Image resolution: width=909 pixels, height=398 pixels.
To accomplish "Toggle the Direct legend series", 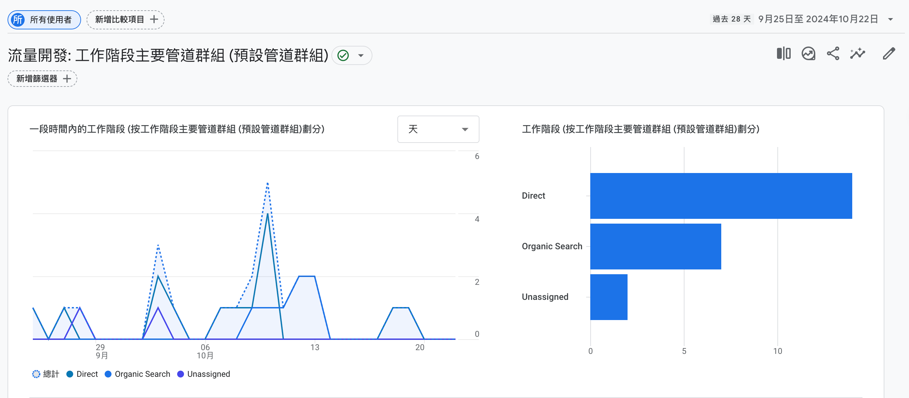I will click(x=82, y=374).
